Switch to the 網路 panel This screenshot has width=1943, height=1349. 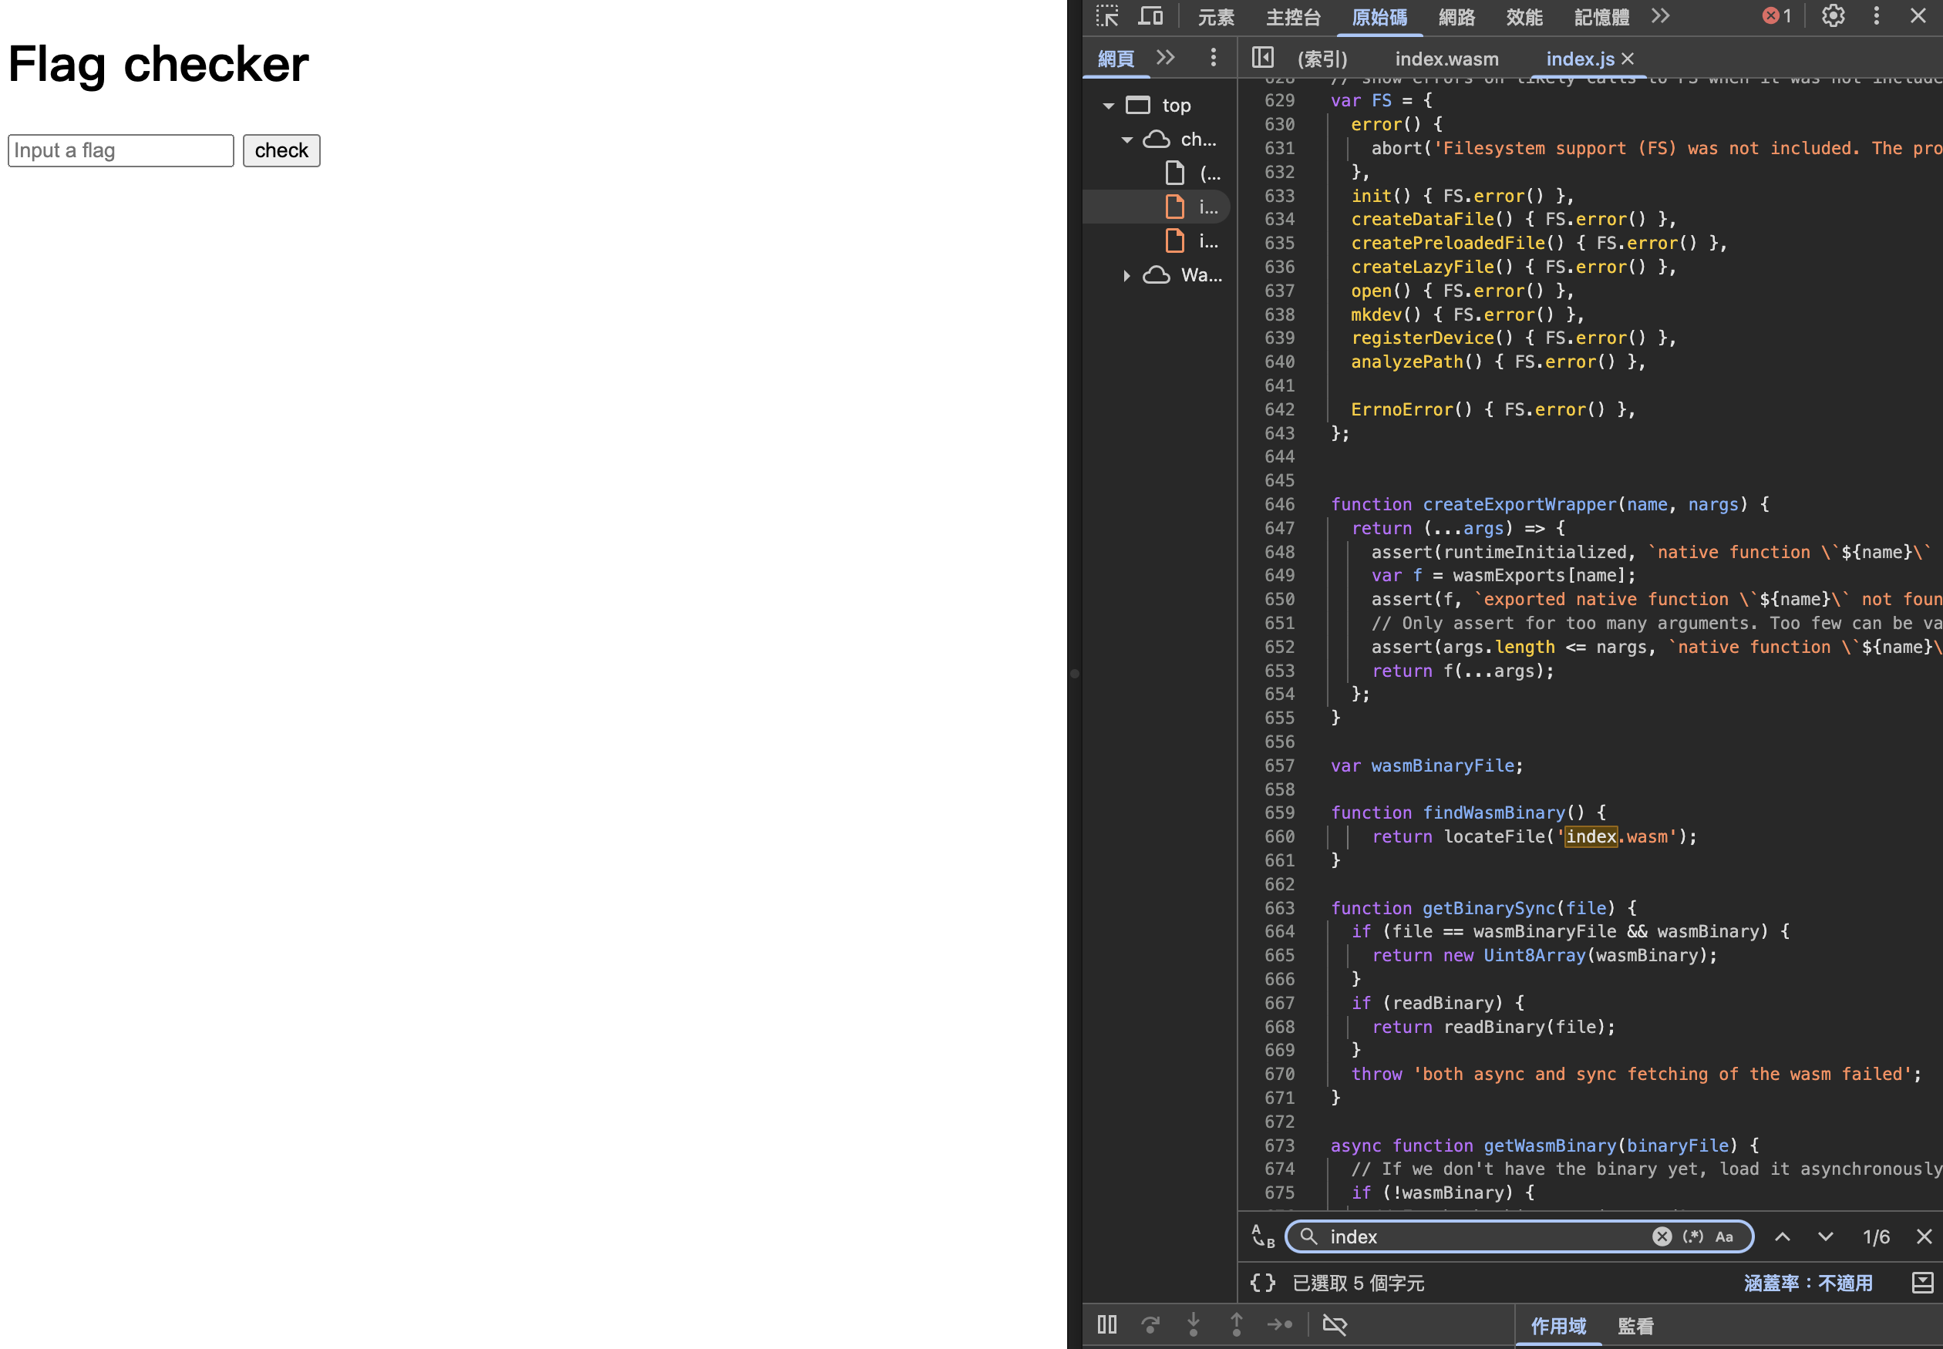pos(1456,17)
